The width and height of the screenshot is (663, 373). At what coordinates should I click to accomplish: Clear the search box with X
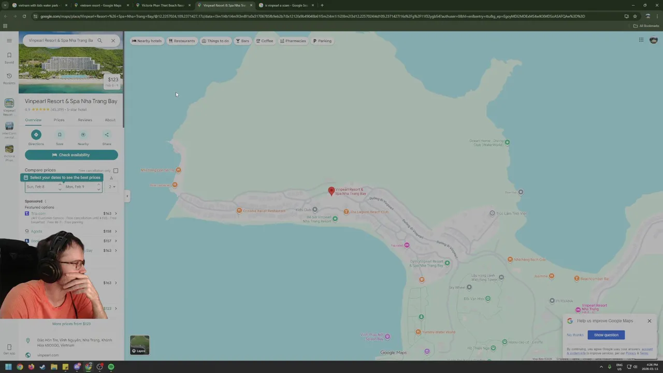tap(113, 40)
